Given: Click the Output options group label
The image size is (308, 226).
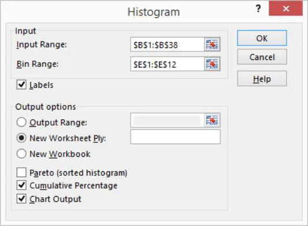Looking at the screenshot, I should pyautogui.click(x=46, y=107).
